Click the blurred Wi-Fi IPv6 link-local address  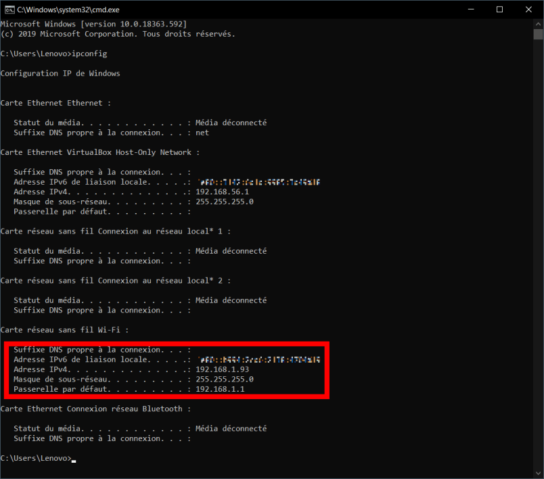pyautogui.click(x=258, y=360)
